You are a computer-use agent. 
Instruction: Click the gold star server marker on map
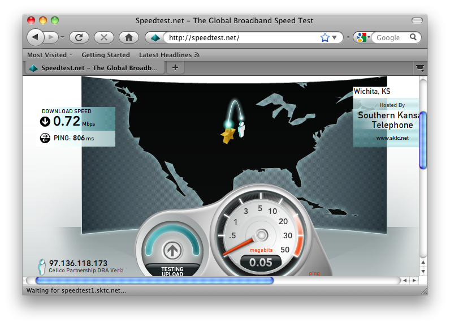[228, 135]
